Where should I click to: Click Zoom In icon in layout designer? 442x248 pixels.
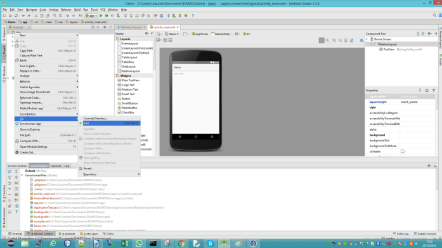pyautogui.click(x=334, y=41)
